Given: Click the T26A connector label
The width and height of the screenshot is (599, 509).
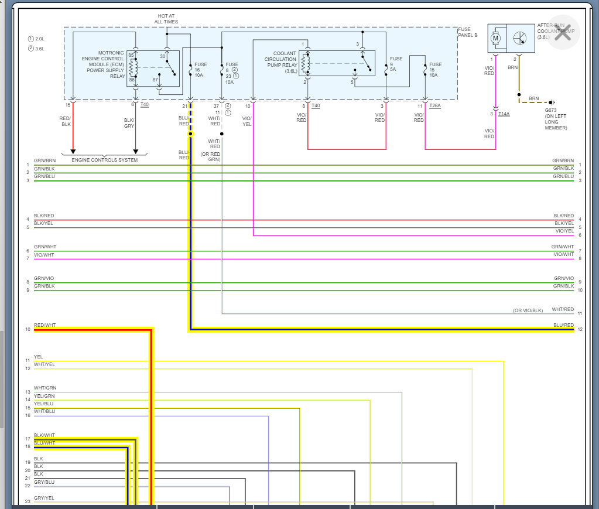Looking at the screenshot, I should tap(434, 106).
